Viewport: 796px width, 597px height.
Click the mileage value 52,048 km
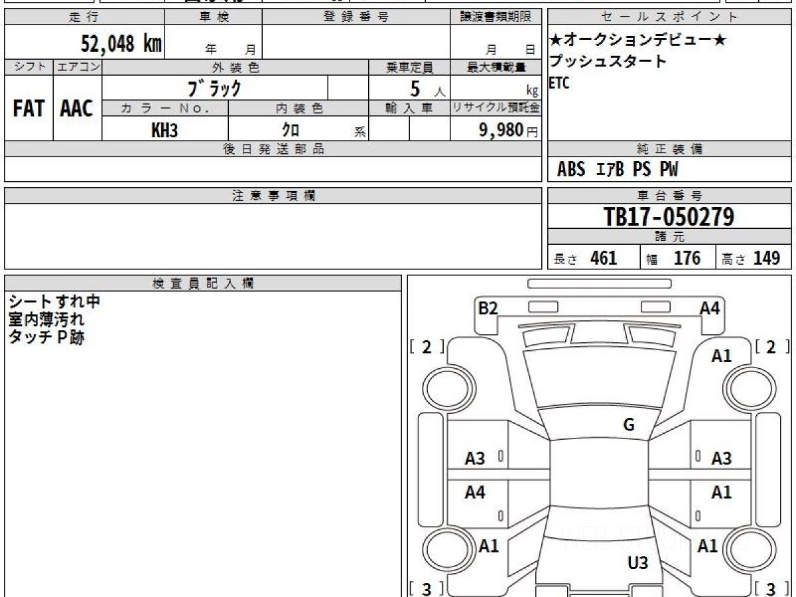121,44
